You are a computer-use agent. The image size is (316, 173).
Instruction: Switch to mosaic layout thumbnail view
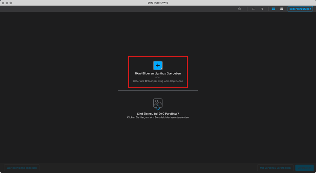282,9
